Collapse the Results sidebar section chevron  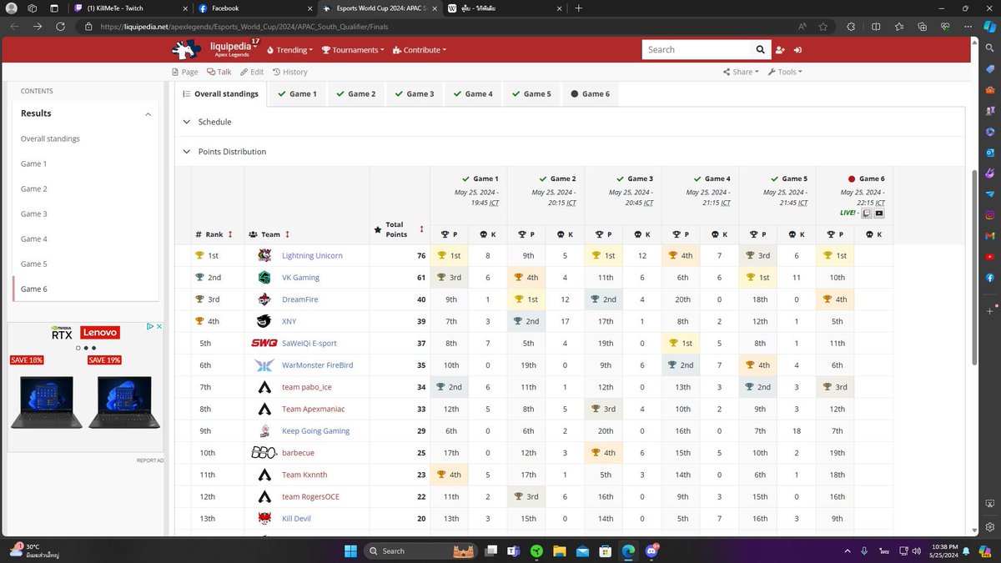pos(148,114)
